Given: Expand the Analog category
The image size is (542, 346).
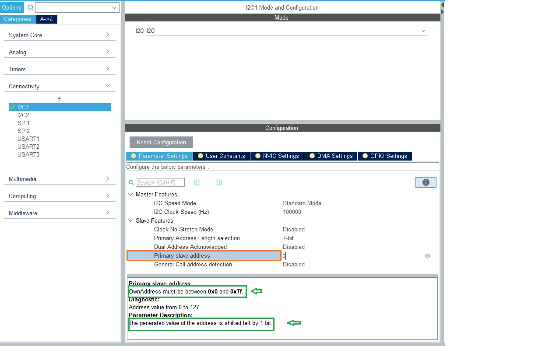Looking at the screenshot, I should (x=60, y=52).
